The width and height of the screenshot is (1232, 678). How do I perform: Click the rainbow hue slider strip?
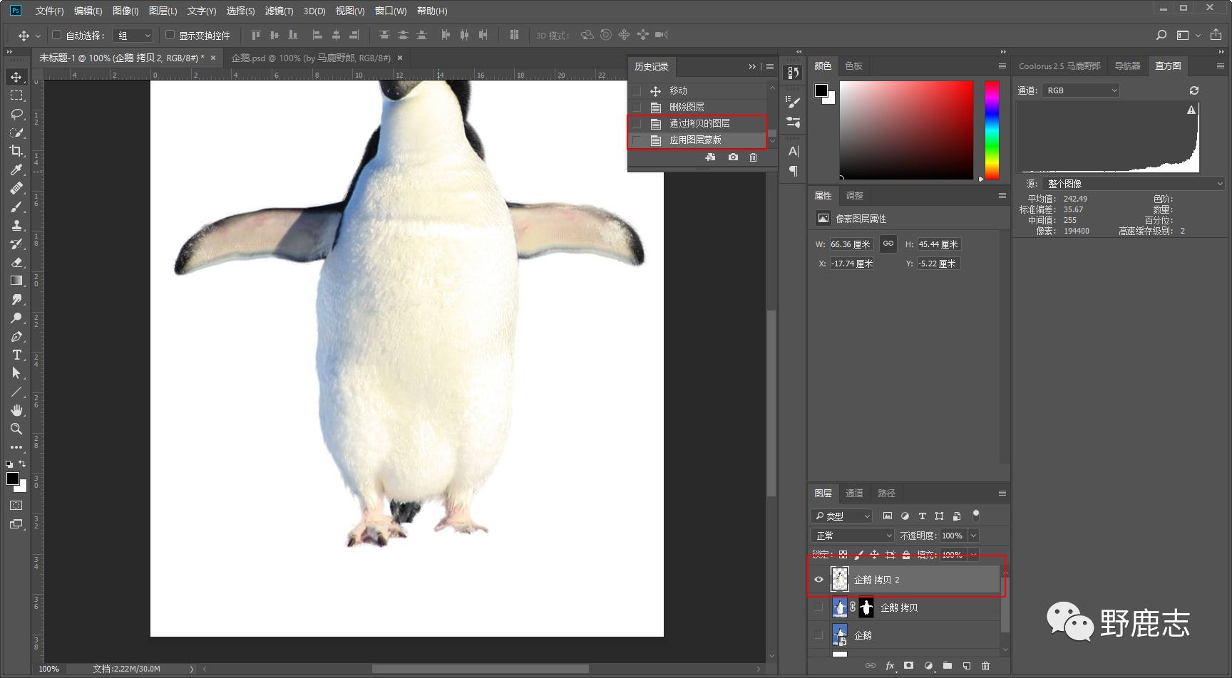[x=992, y=130]
